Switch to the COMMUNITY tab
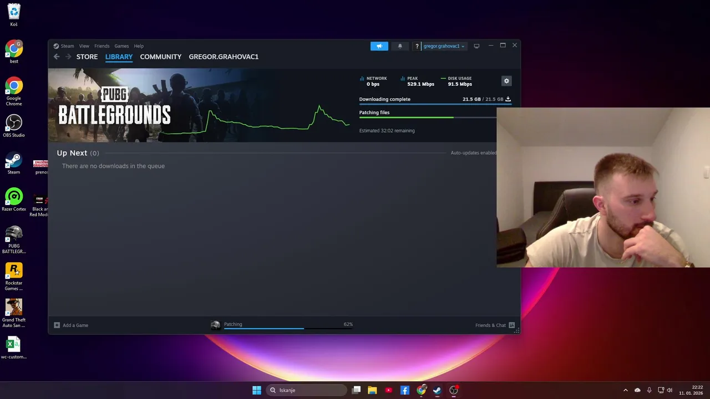710x399 pixels. click(x=161, y=57)
